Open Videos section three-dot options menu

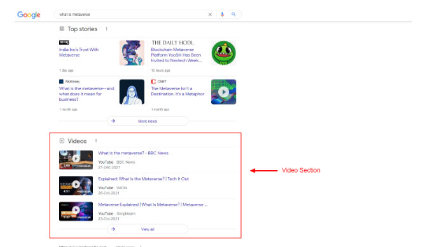click(96, 141)
